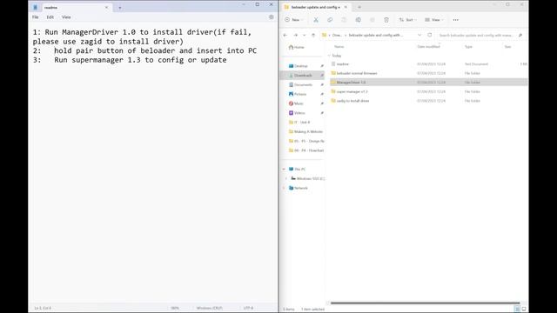
Task: Click the Paste icon in Explorer toolbar
Action: pos(344,20)
